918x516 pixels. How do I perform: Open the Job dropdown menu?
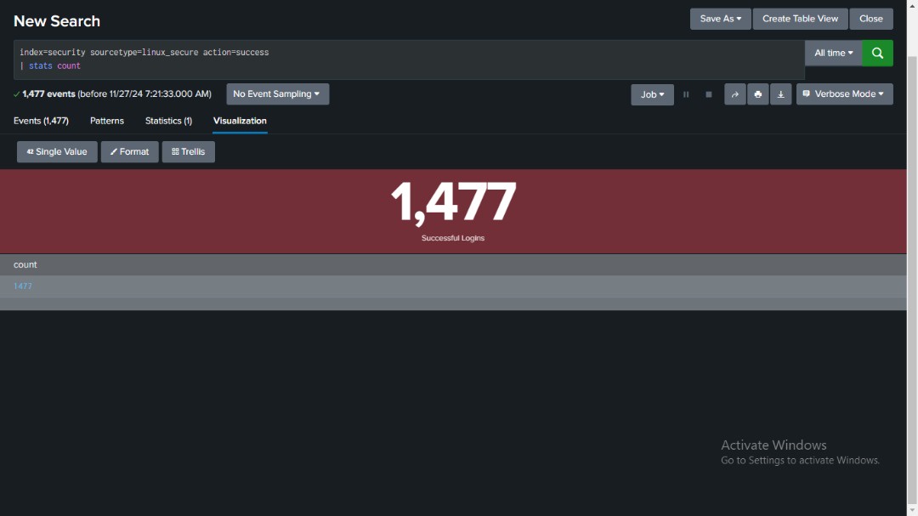pos(651,94)
